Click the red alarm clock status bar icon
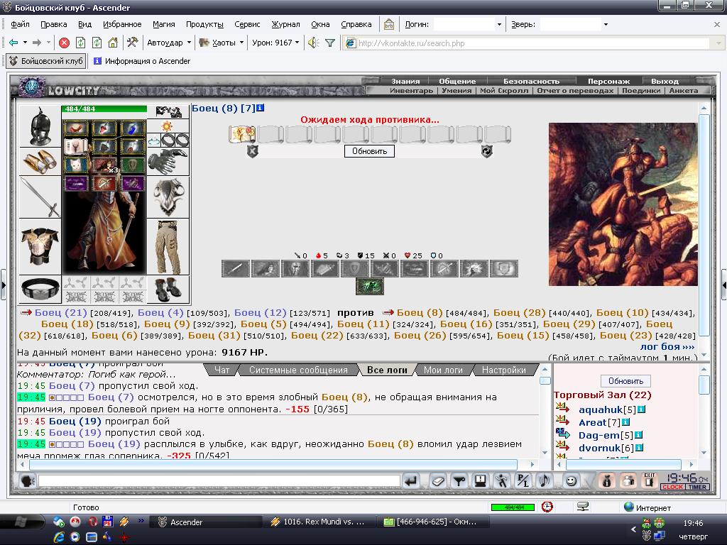Viewport: 727px width, 545px height. (x=547, y=507)
